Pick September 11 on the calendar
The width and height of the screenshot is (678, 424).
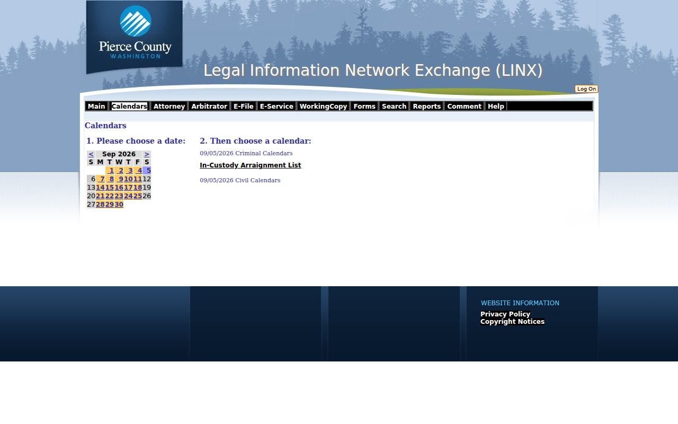[x=138, y=179]
